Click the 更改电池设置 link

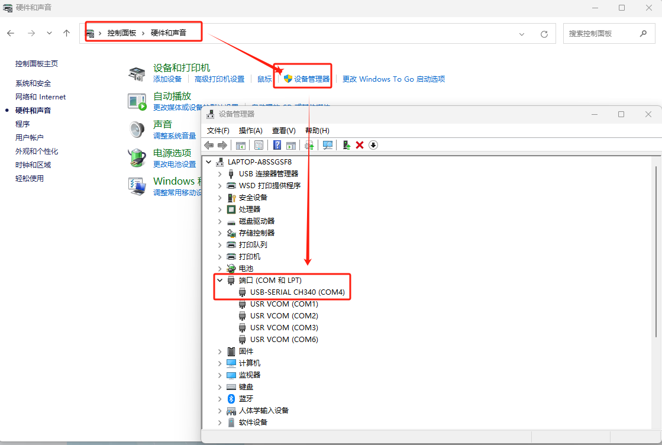[175, 165]
